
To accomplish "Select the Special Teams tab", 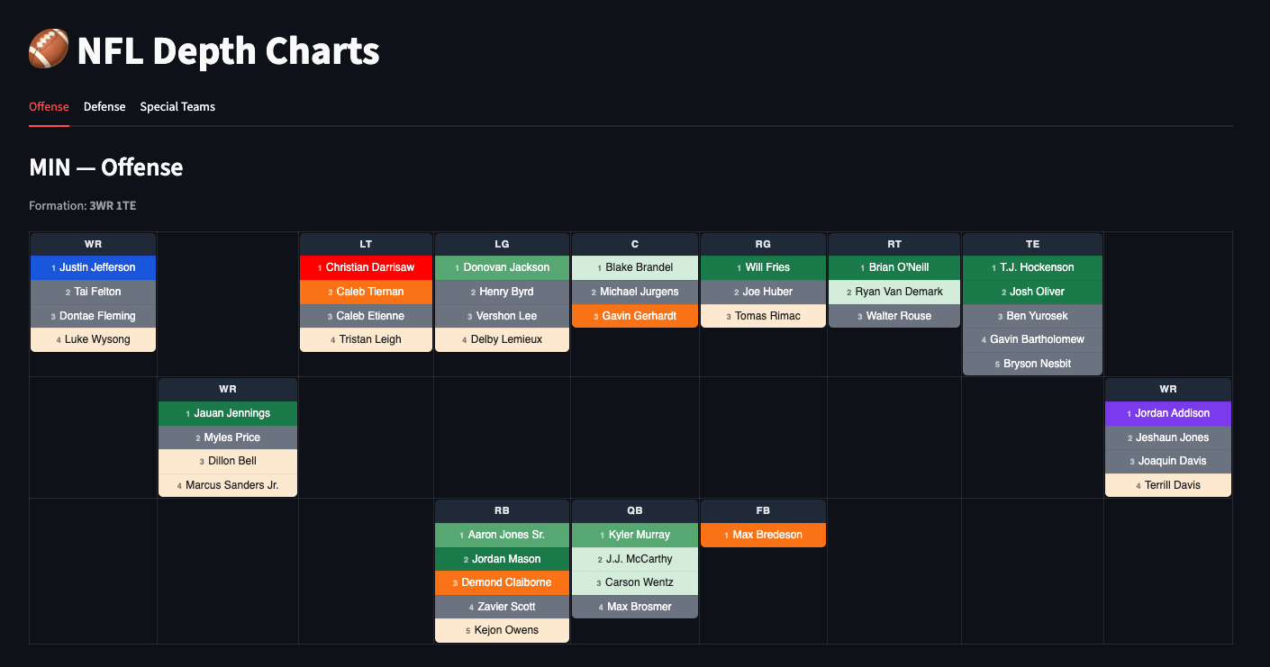I will (x=177, y=106).
